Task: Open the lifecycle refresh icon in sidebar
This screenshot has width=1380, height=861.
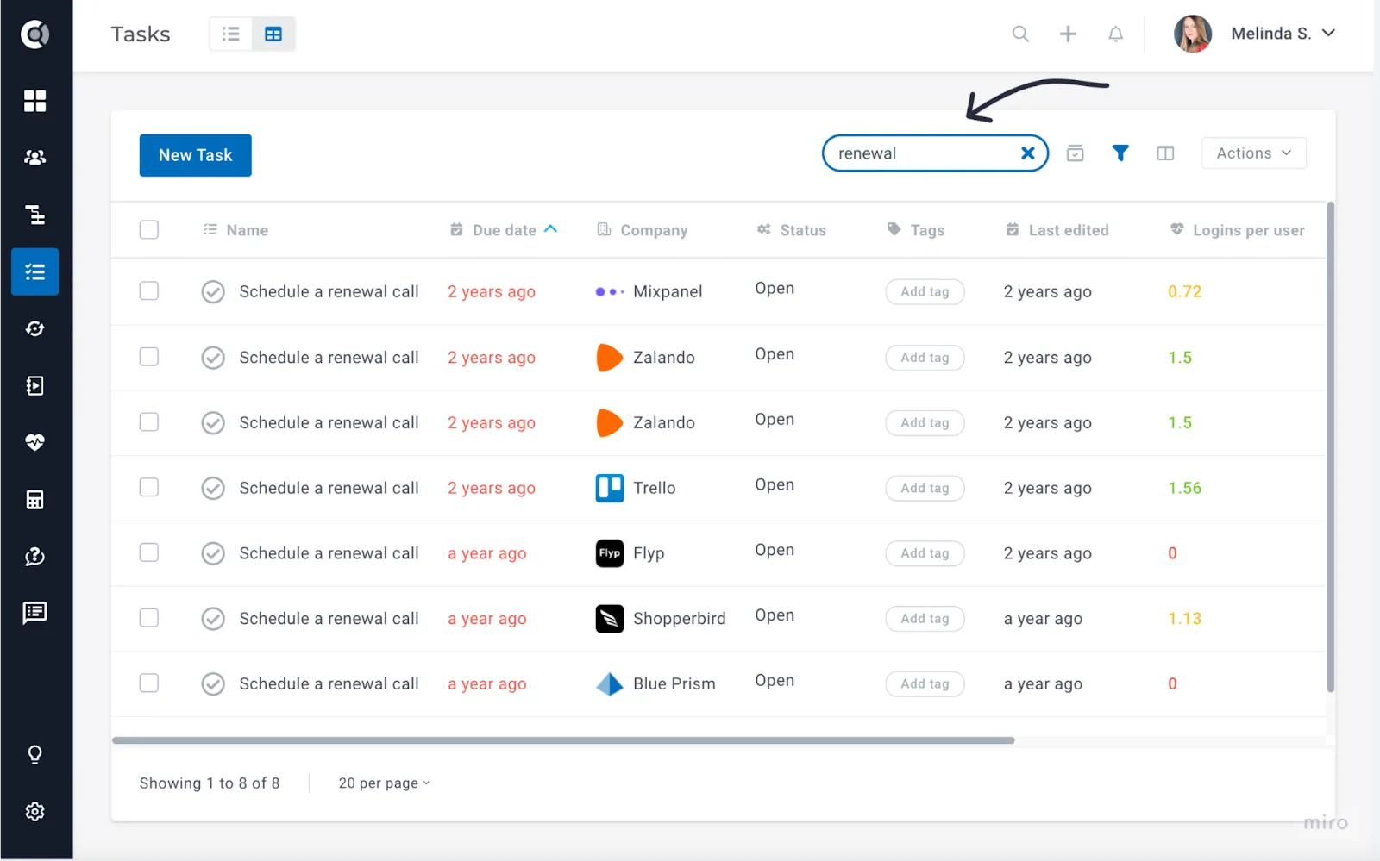Action: click(x=34, y=328)
